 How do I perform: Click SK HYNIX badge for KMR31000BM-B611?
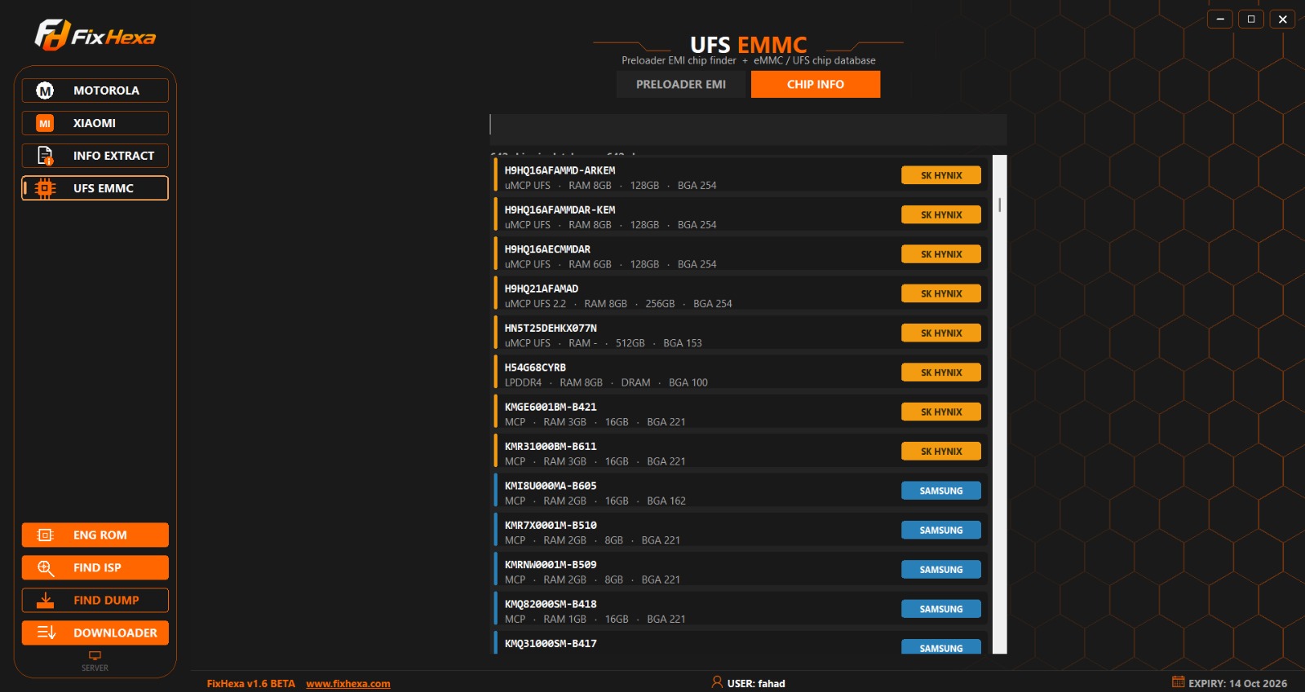click(x=941, y=451)
